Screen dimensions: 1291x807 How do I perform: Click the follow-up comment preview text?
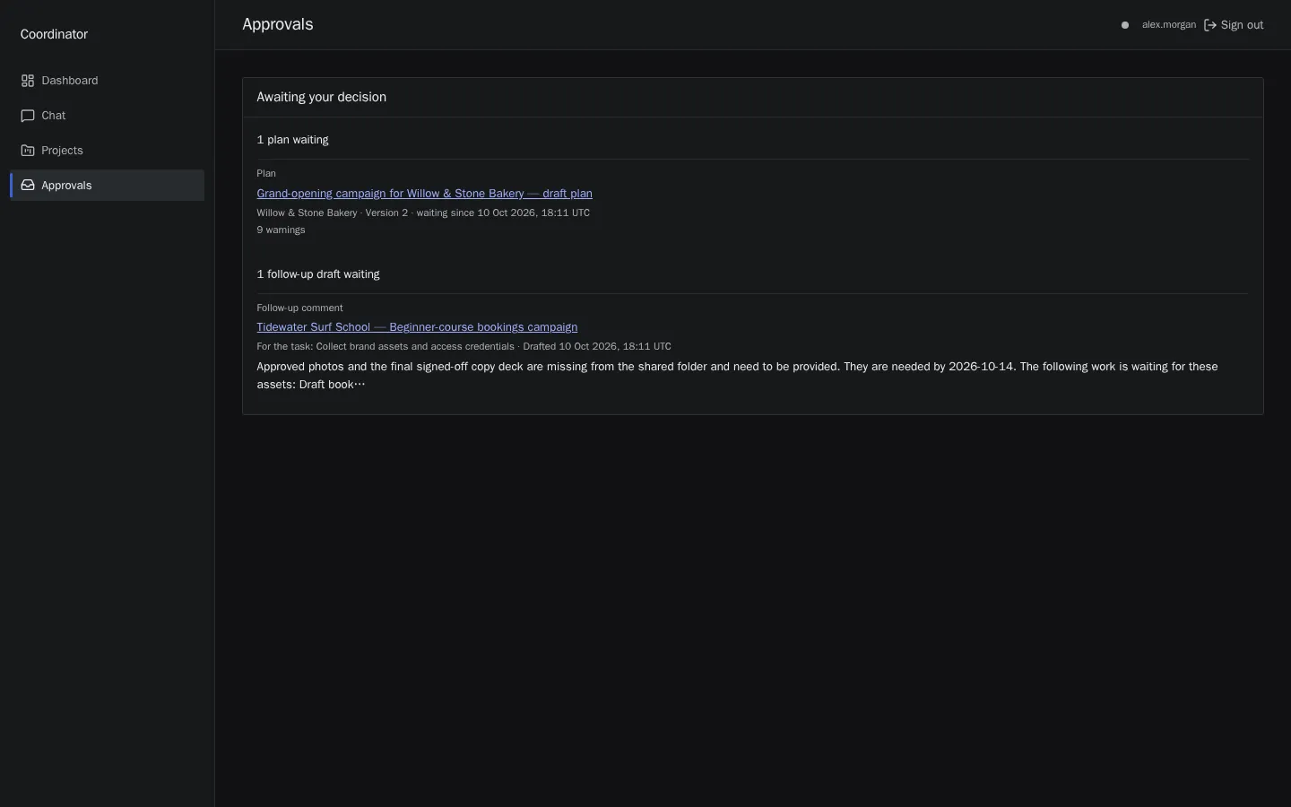(737, 376)
